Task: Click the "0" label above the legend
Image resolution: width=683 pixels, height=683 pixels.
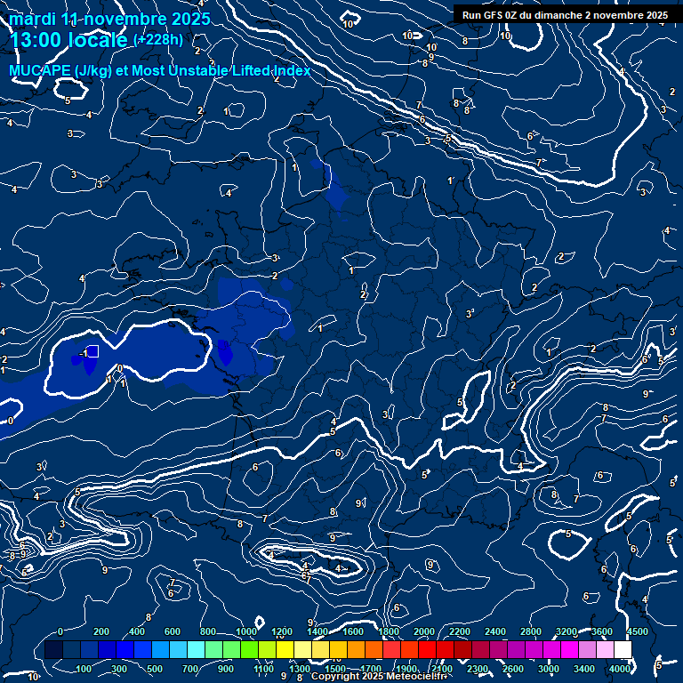Action: [x=60, y=631]
